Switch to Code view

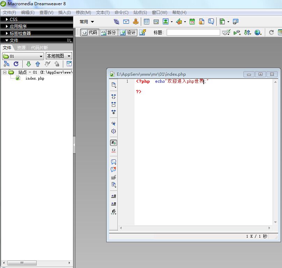[x=89, y=32]
